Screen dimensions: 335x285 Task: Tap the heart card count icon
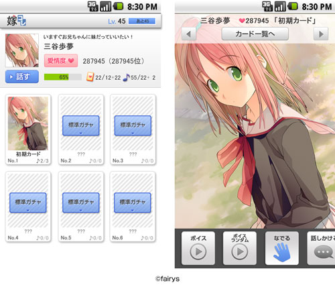coord(90,77)
